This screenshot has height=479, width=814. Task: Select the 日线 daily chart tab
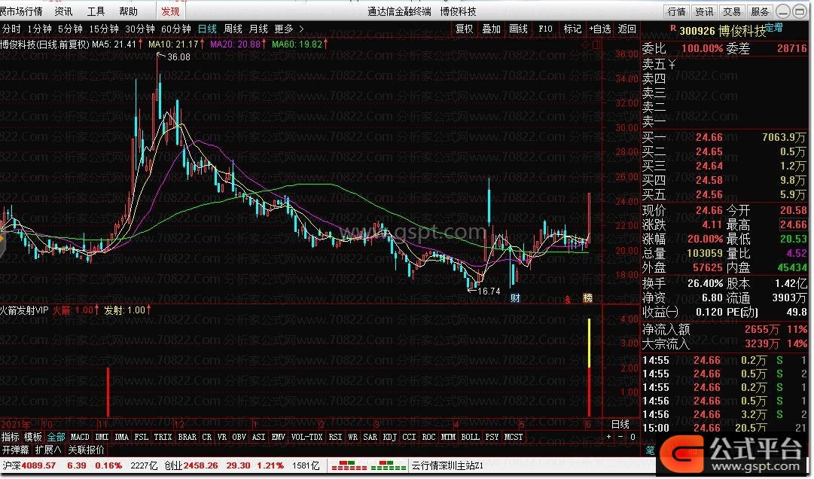pos(207,29)
